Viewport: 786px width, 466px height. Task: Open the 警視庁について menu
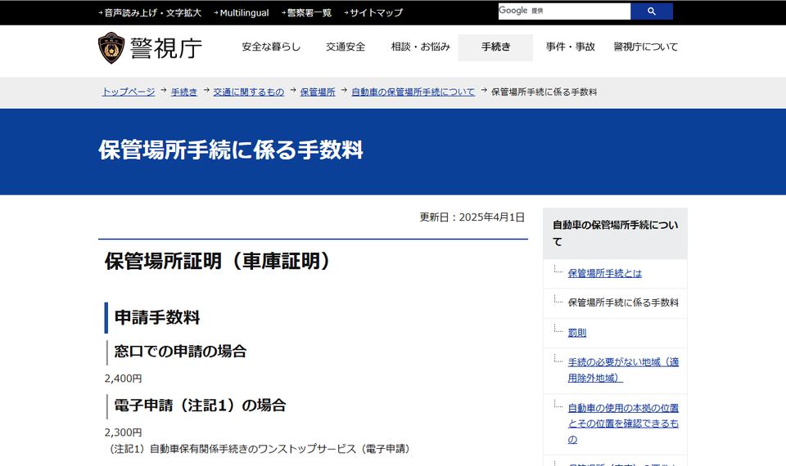pos(646,47)
